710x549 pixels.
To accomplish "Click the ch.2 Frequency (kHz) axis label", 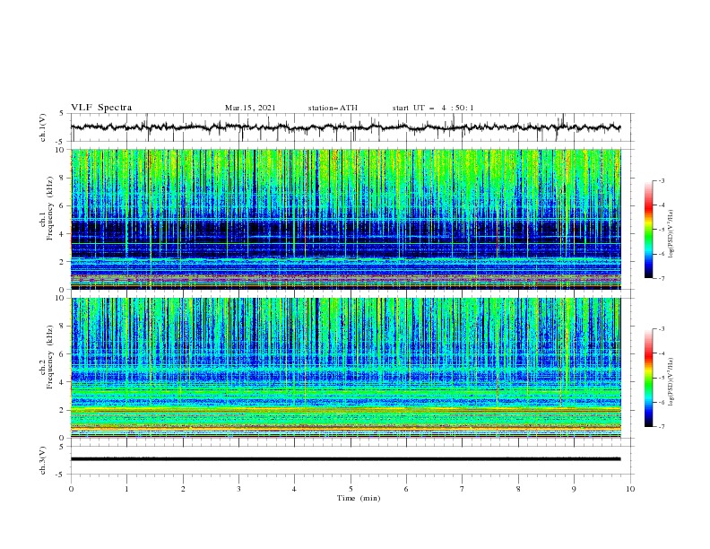I will [47, 357].
